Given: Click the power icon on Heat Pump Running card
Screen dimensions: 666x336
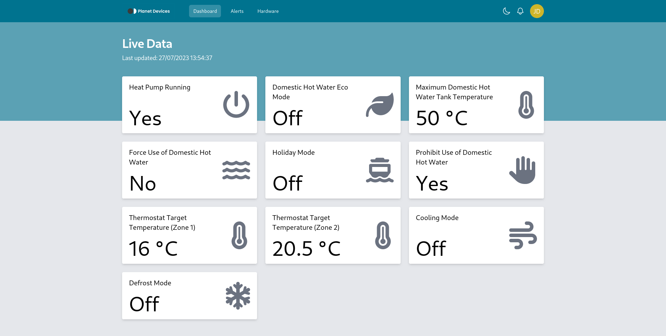Looking at the screenshot, I should [x=236, y=104].
